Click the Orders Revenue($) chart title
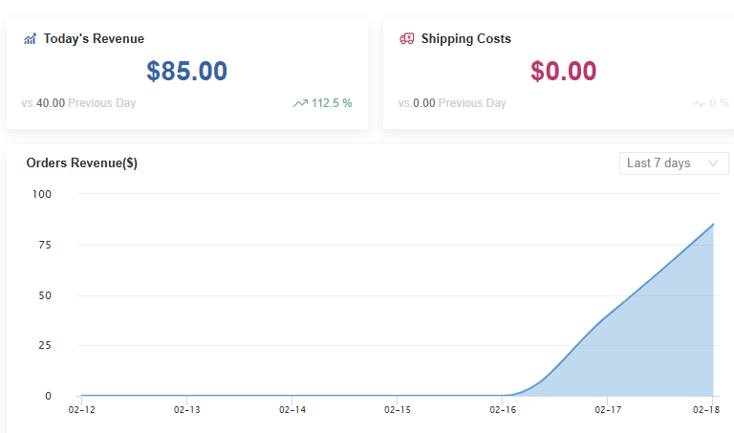Viewport: 734px width, 433px height. (x=82, y=163)
